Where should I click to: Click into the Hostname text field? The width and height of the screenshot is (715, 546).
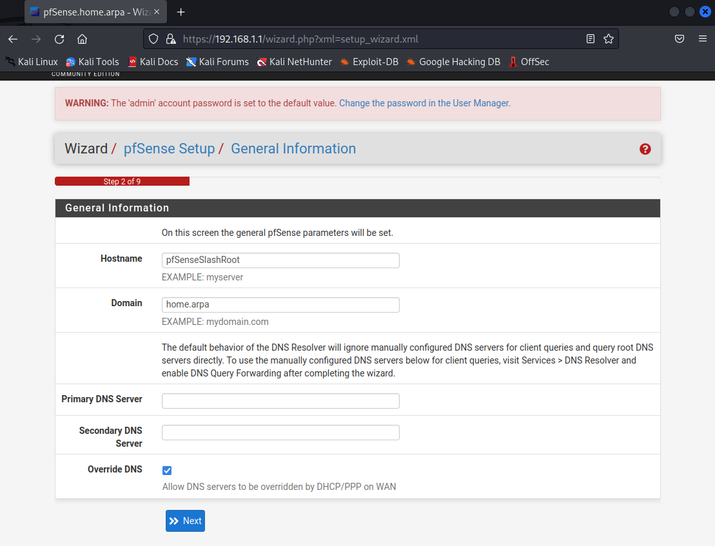(280, 260)
